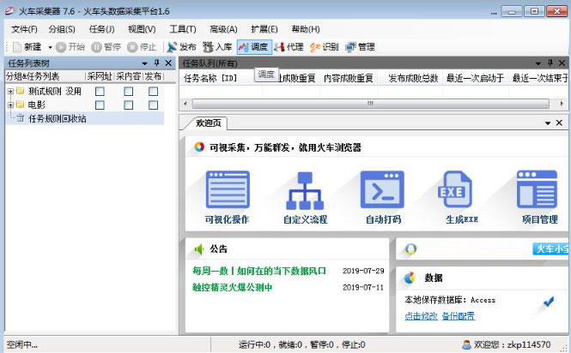
Task: Close the 欢迎页 tab area
Action: click(559, 123)
